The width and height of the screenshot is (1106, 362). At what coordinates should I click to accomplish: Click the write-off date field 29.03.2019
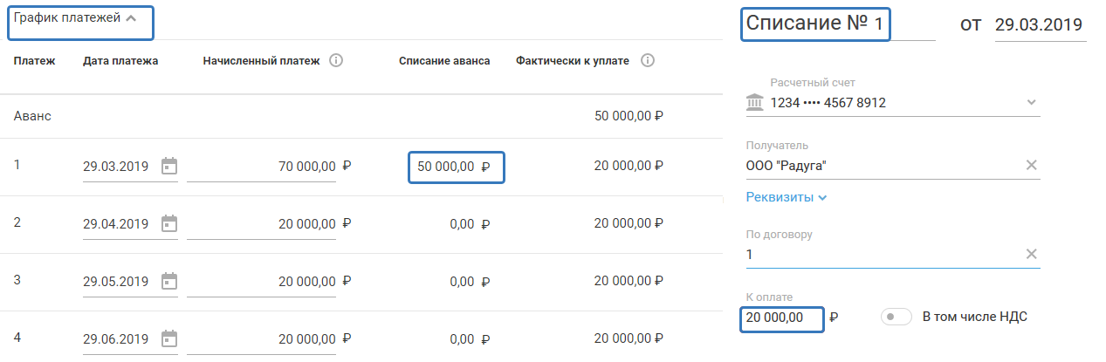1040,24
